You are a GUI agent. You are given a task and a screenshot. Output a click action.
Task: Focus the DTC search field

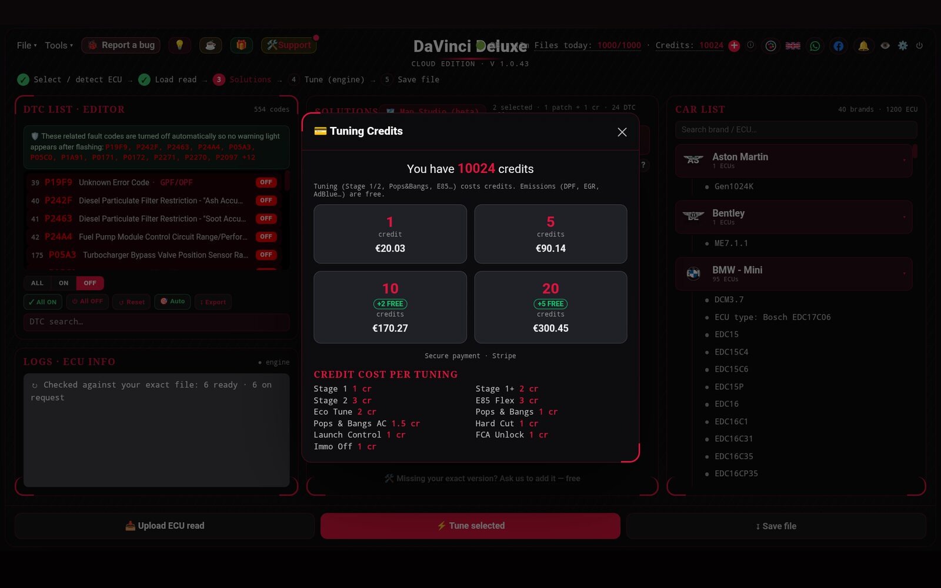(156, 322)
